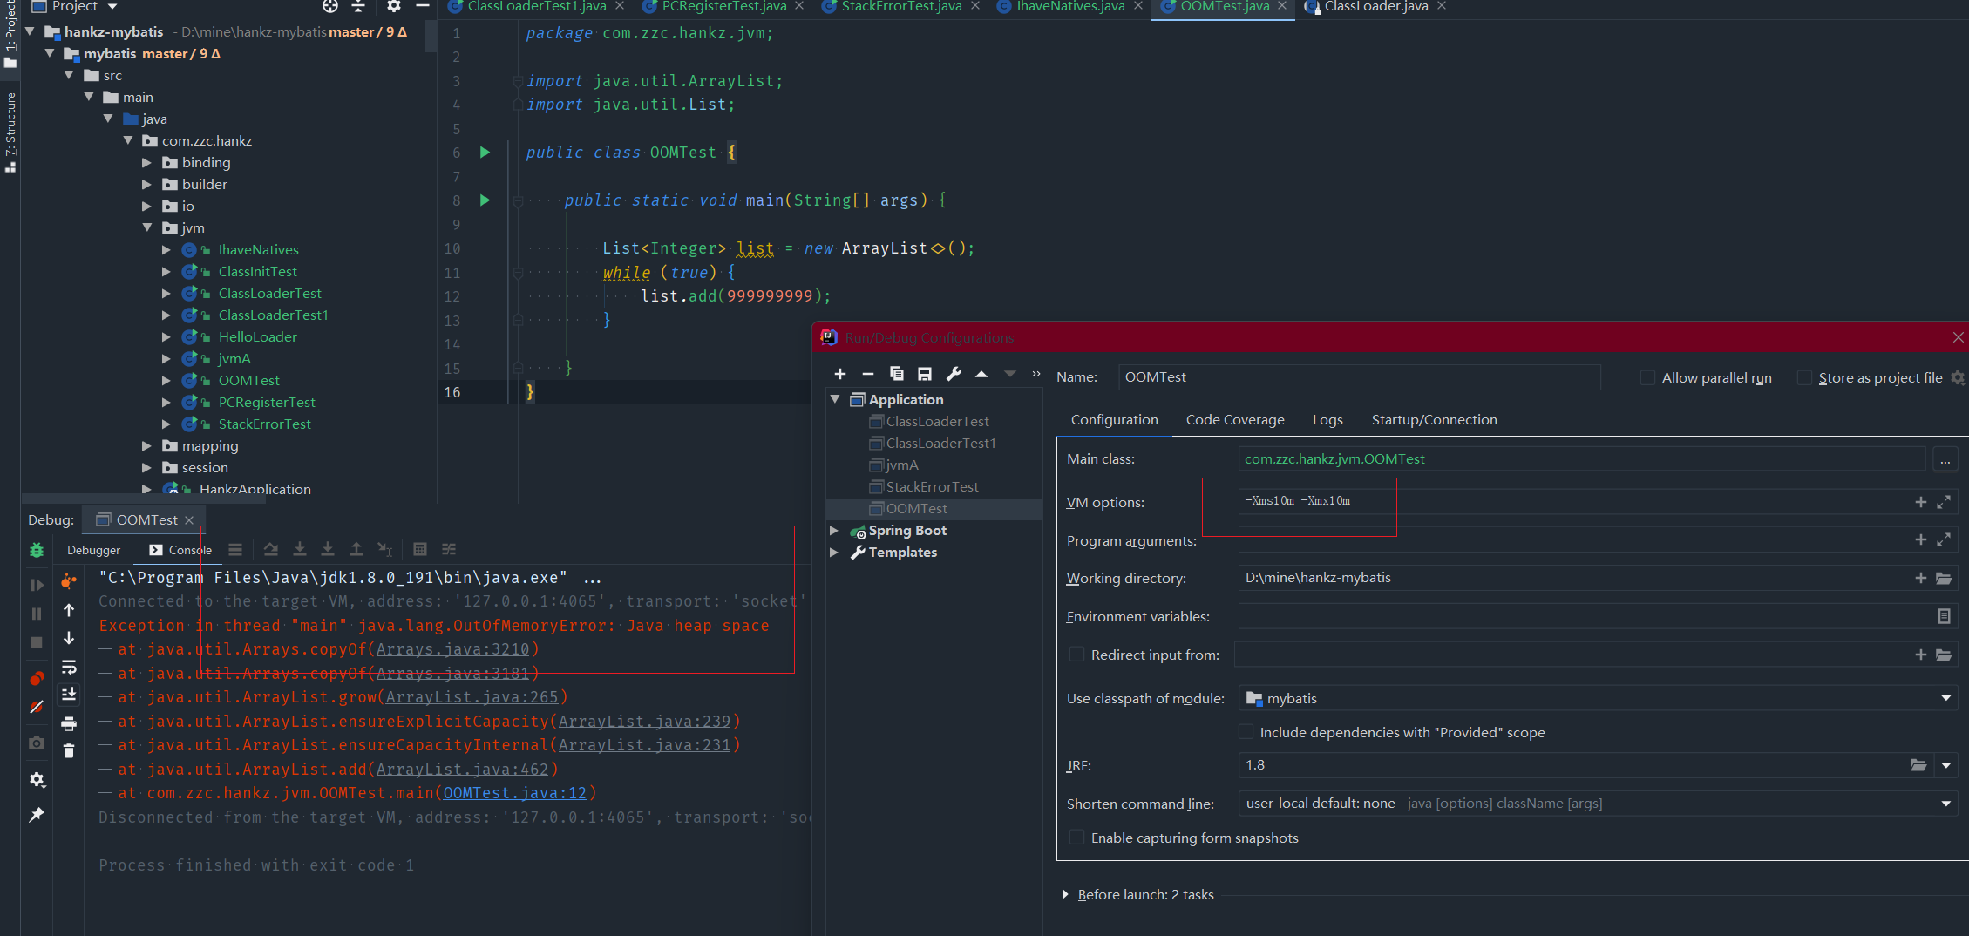Check Include dependencies with Provided scope

tap(1246, 732)
